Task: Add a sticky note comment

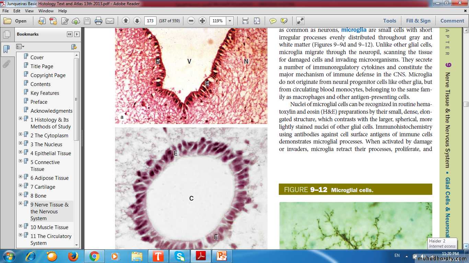Action: [x=273, y=21]
